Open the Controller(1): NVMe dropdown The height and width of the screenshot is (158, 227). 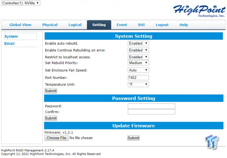point(21,3)
